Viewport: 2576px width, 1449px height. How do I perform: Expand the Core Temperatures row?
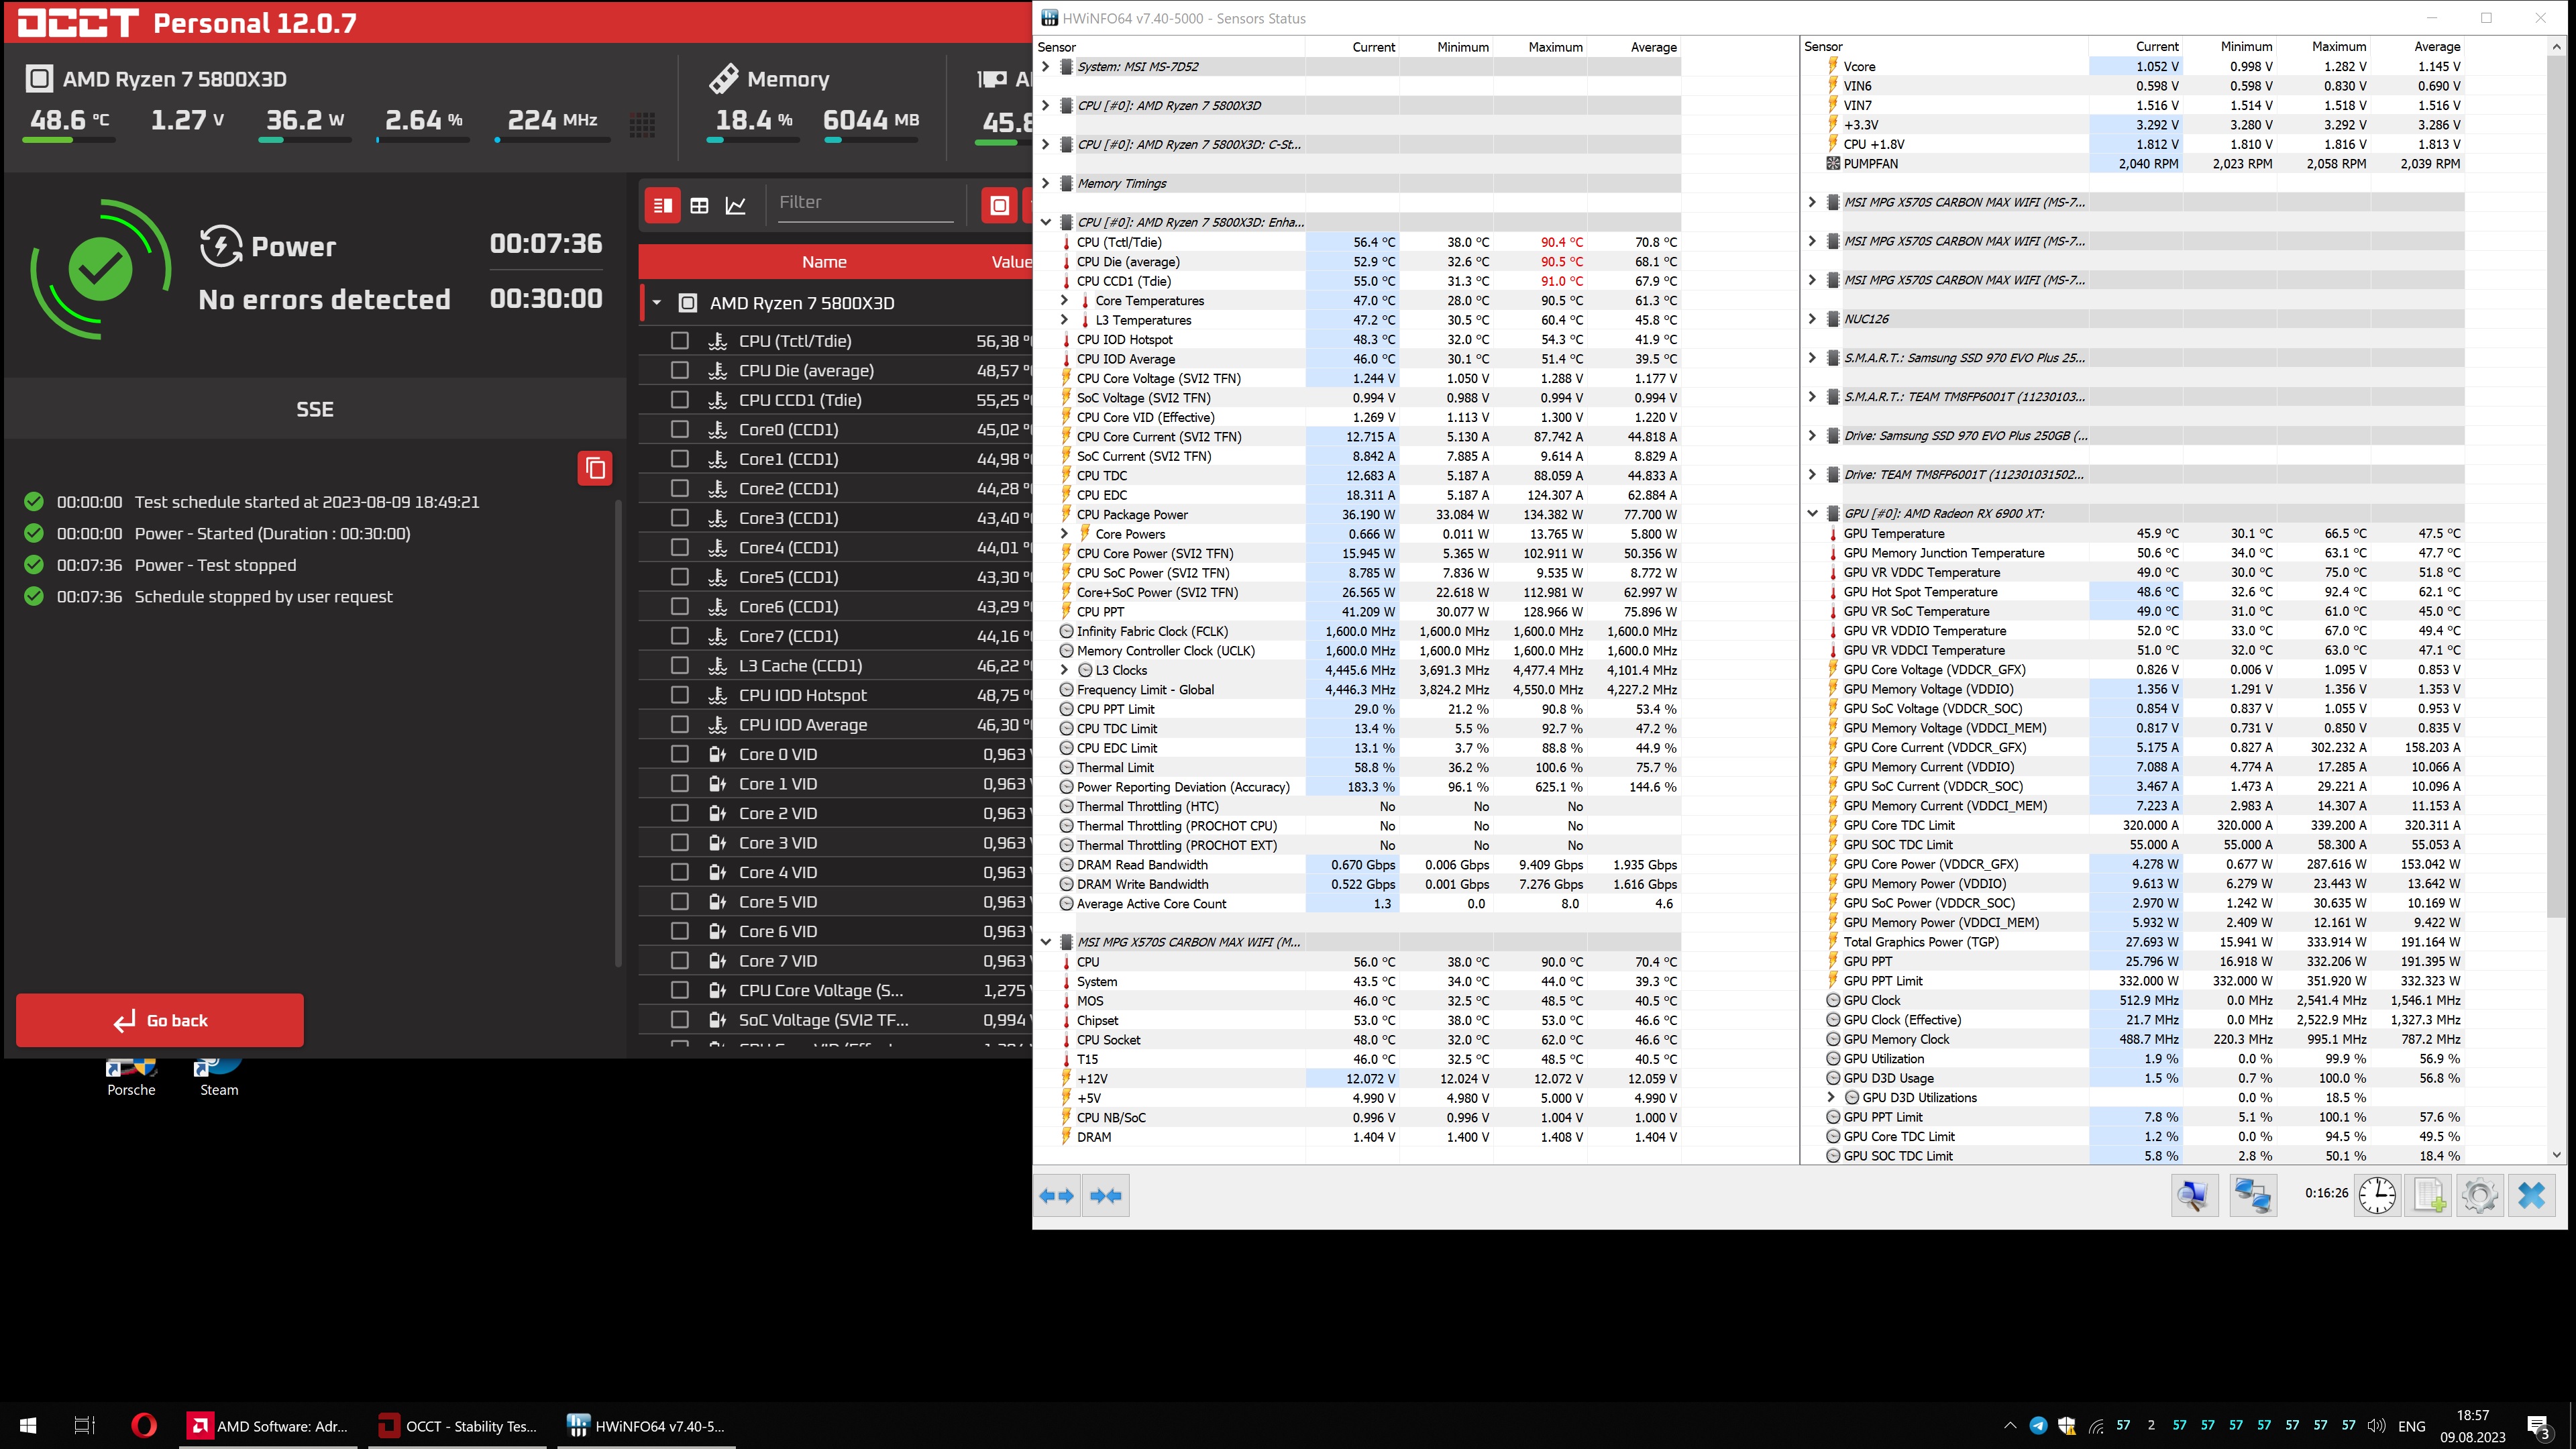point(1064,300)
